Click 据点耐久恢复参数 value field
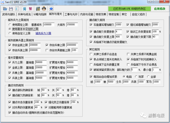This screenshot has width=170, height=123. (x=119, y=32)
